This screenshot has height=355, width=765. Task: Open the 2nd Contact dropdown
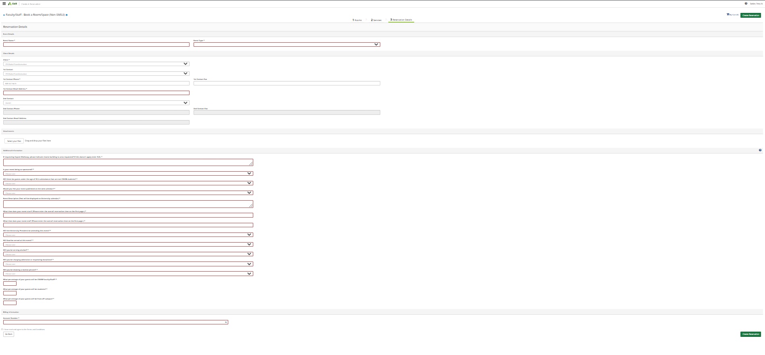pos(96,103)
